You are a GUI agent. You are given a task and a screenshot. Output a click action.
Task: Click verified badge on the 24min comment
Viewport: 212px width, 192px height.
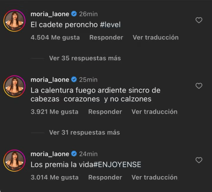pos(74,154)
